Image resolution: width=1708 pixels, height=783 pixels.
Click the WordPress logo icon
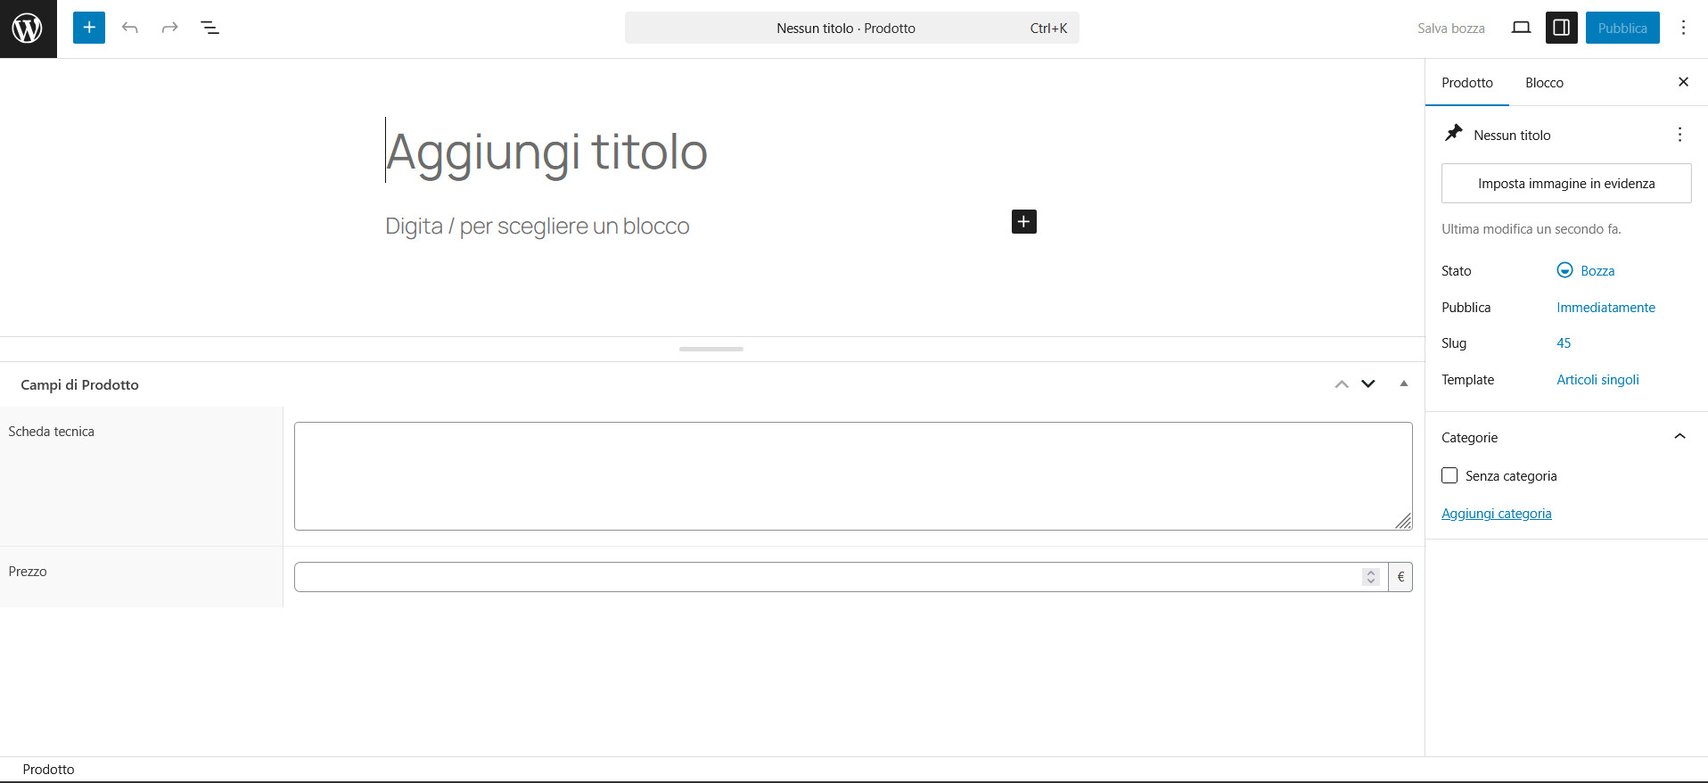(x=28, y=29)
